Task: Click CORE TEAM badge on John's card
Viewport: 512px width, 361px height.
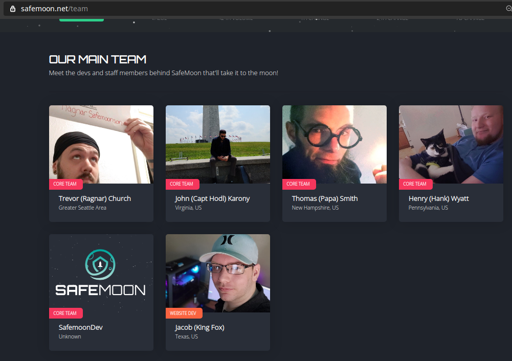Action: 182,184
